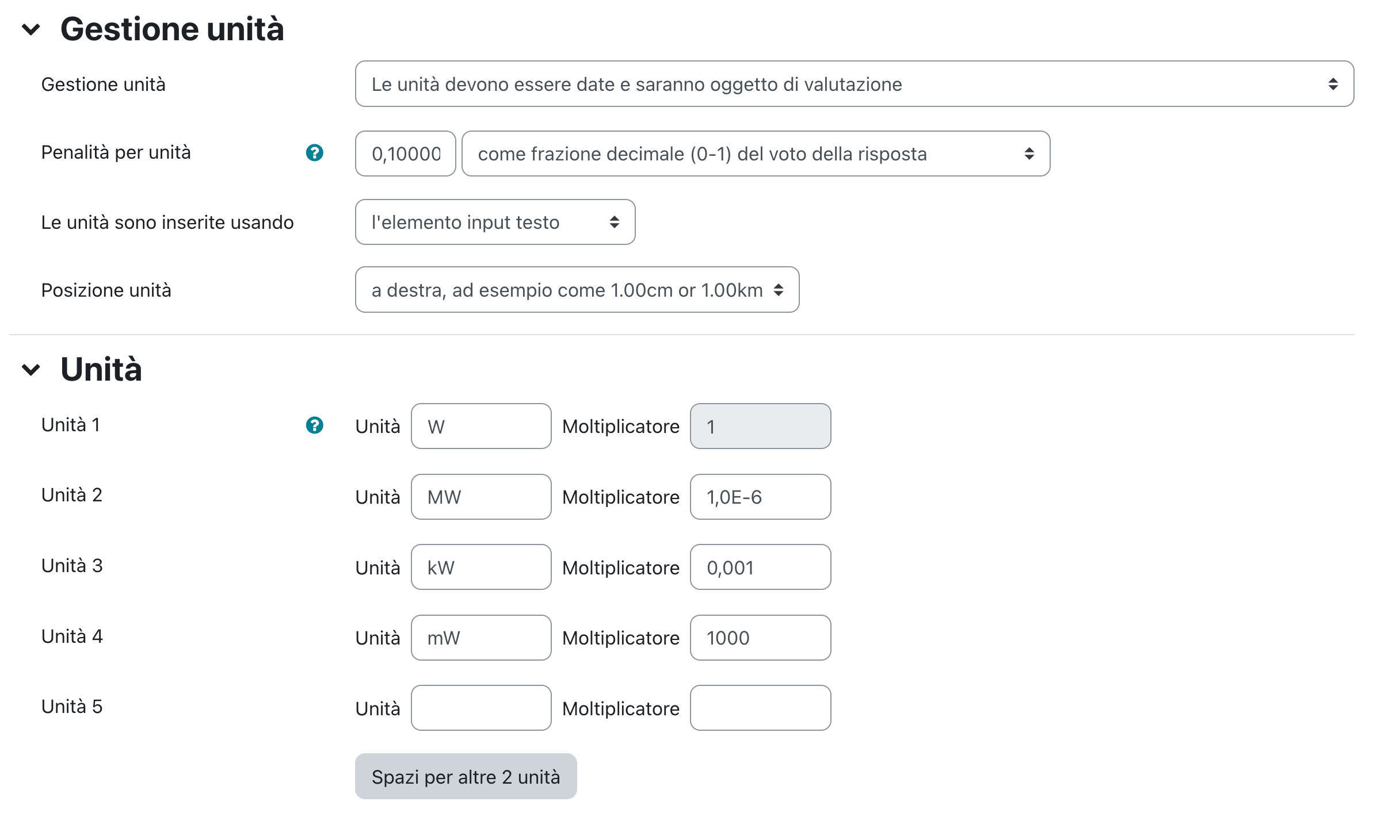Click the Unità 4 multiplier field 1000
The height and width of the screenshot is (813, 1396).
pyautogui.click(x=760, y=638)
